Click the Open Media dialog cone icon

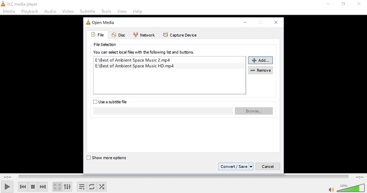pyautogui.click(x=88, y=22)
